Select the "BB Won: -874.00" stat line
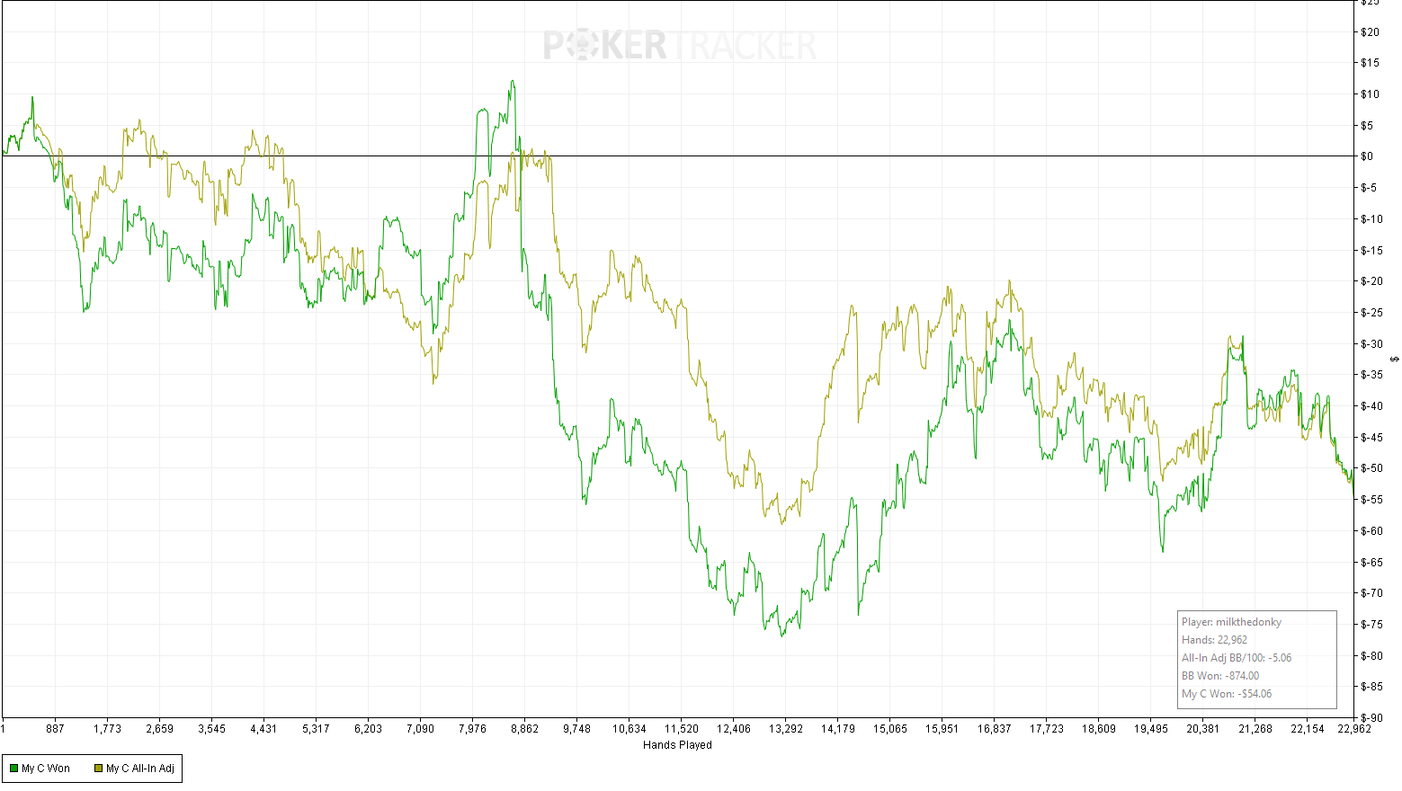The image size is (1402, 791). (x=1220, y=676)
